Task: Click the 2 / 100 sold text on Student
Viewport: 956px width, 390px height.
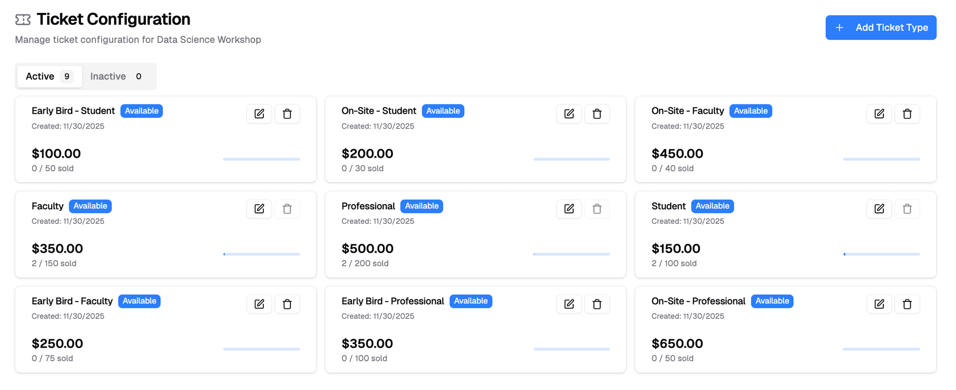Action: point(674,263)
